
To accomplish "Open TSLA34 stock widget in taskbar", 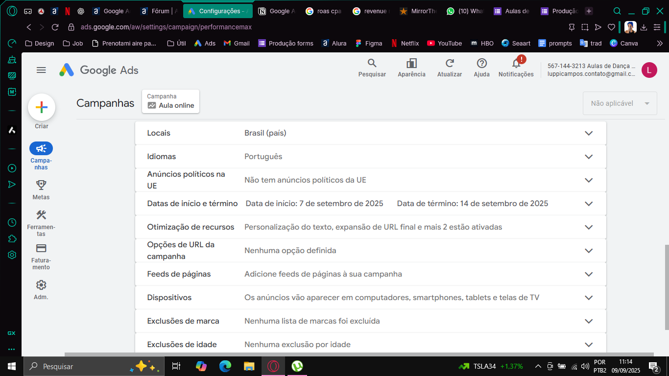I will (491, 366).
